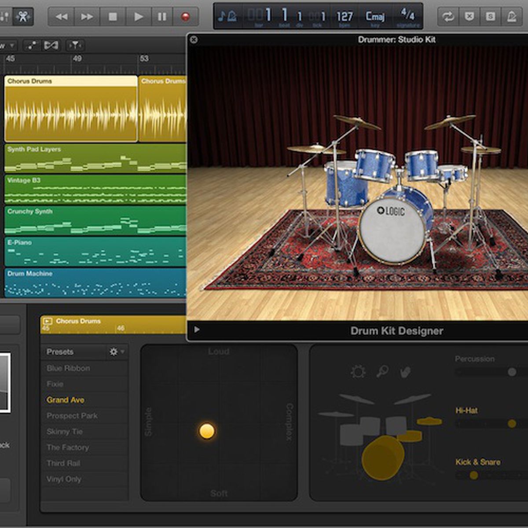Click bar 46 in the Drummer editor ruler
The width and height of the screenshot is (528, 528).
pyautogui.click(x=121, y=328)
